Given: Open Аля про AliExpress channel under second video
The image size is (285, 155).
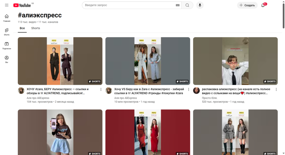Looking at the screenshot, I should (x=126, y=98).
